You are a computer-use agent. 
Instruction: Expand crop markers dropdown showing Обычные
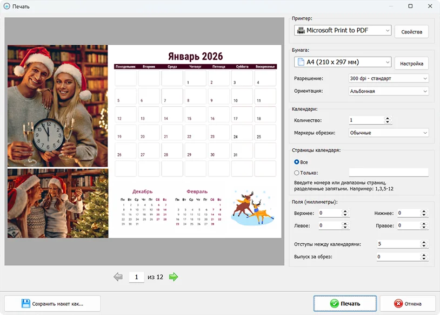tap(389, 133)
